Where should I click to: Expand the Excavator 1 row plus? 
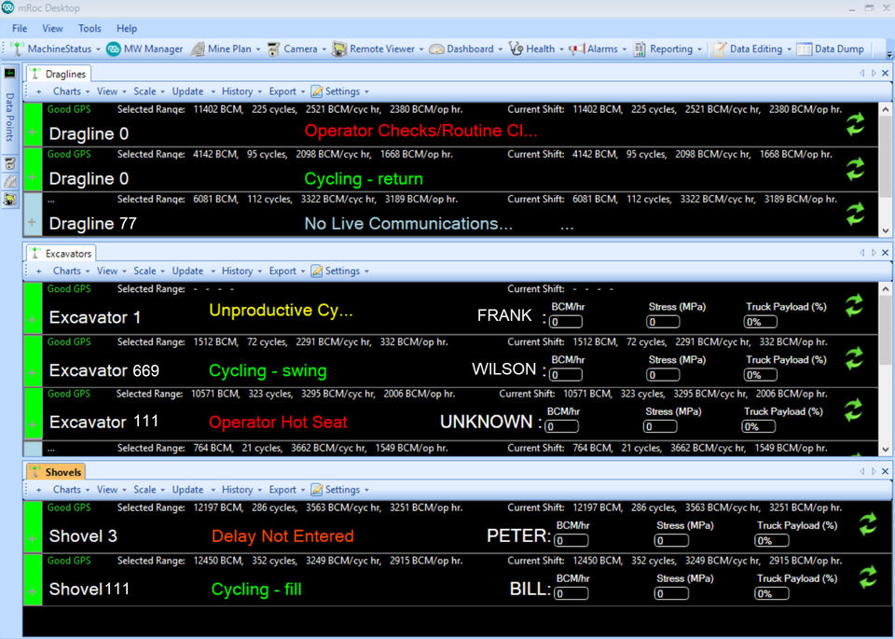click(33, 320)
